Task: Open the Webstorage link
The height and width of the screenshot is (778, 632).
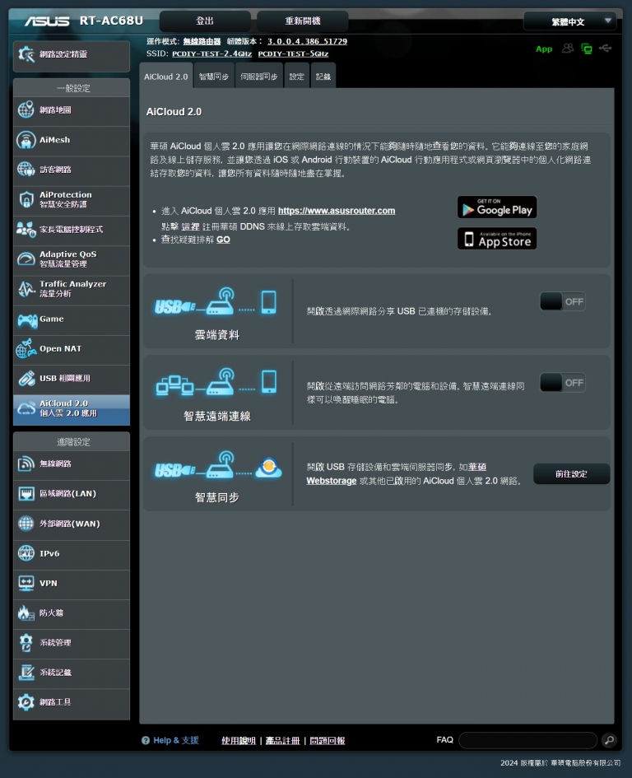Action: coord(332,480)
